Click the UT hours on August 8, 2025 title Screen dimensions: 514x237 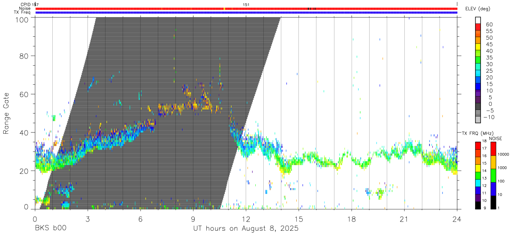pyautogui.click(x=246, y=229)
